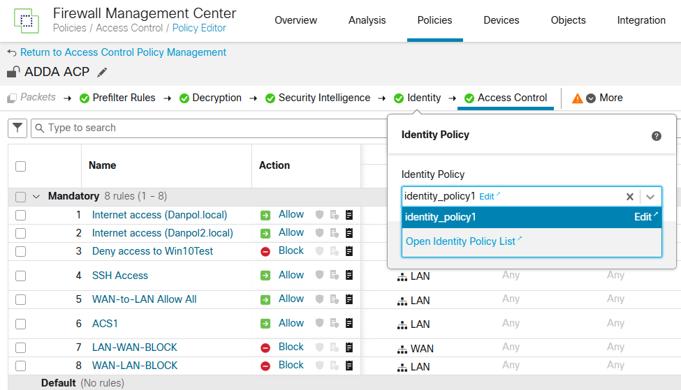Select checkbox for ACS1 rule

pyautogui.click(x=20, y=324)
